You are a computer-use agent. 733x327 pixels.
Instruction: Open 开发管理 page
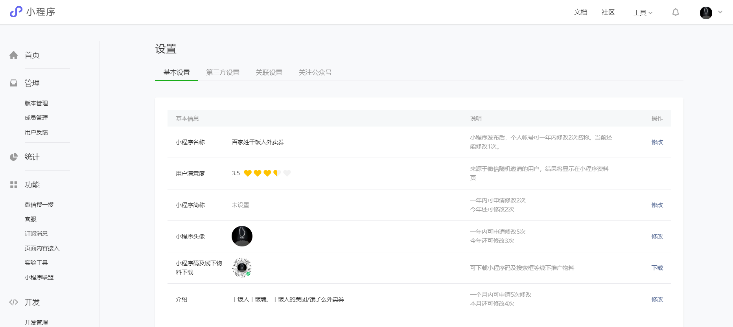coord(36,322)
